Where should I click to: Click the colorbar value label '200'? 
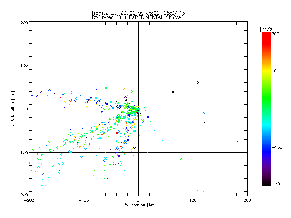[x=275, y=34]
